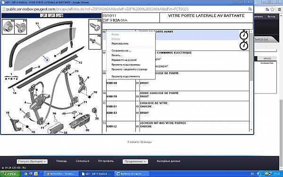Click the first stopwatch icon in parts list

pyautogui.click(x=244, y=34)
